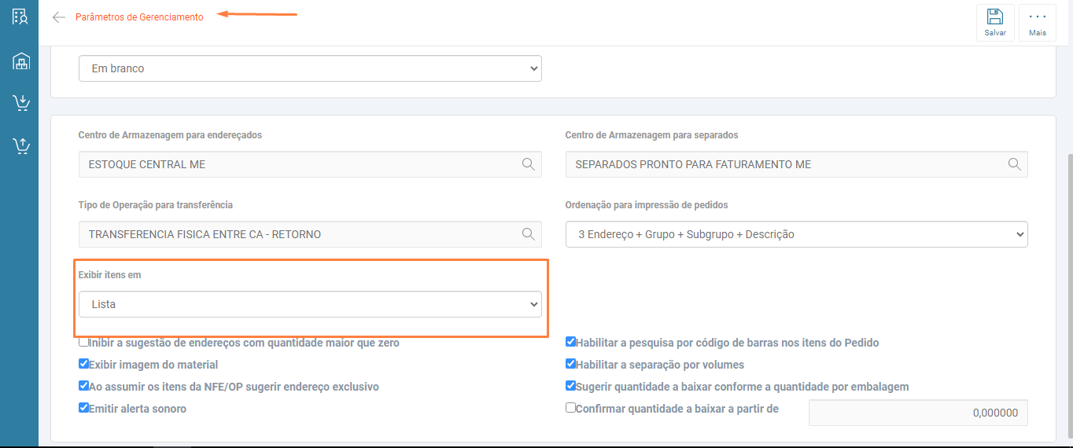Click the 0,000000 quantity input field
1073x448 pixels.
coord(918,413)
